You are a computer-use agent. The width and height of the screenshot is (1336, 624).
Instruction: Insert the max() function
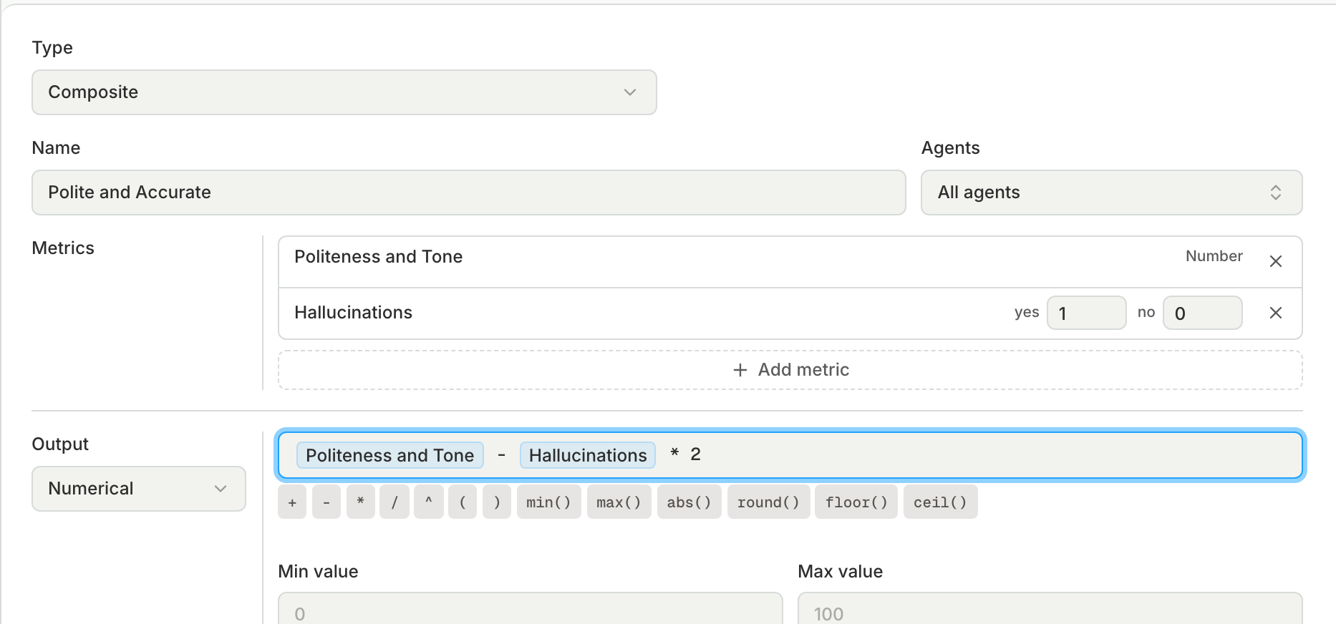point(619,502)
